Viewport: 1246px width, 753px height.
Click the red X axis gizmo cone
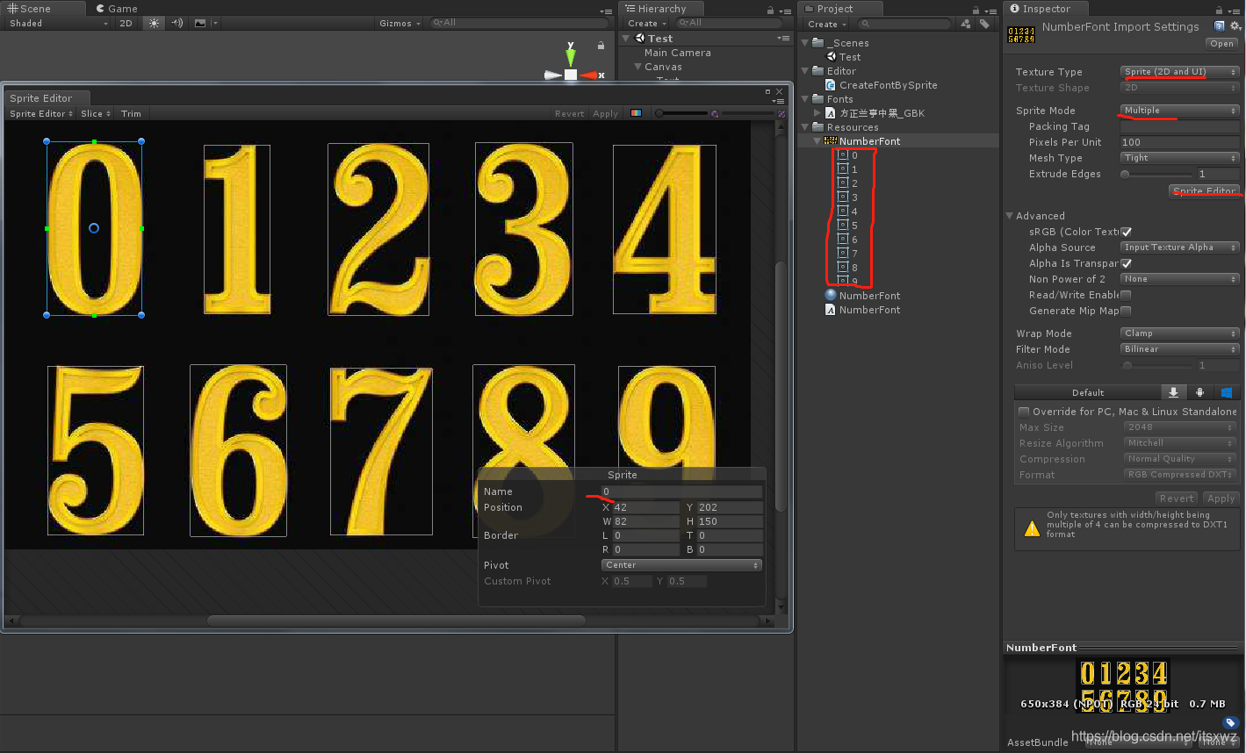point(588,75)
